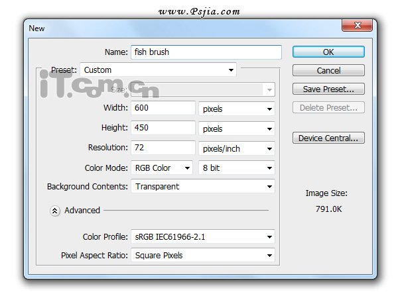The width and height of the screenshot is (398, 298).
Task: Open the Width units dropdown
Action: click(237, 109)
